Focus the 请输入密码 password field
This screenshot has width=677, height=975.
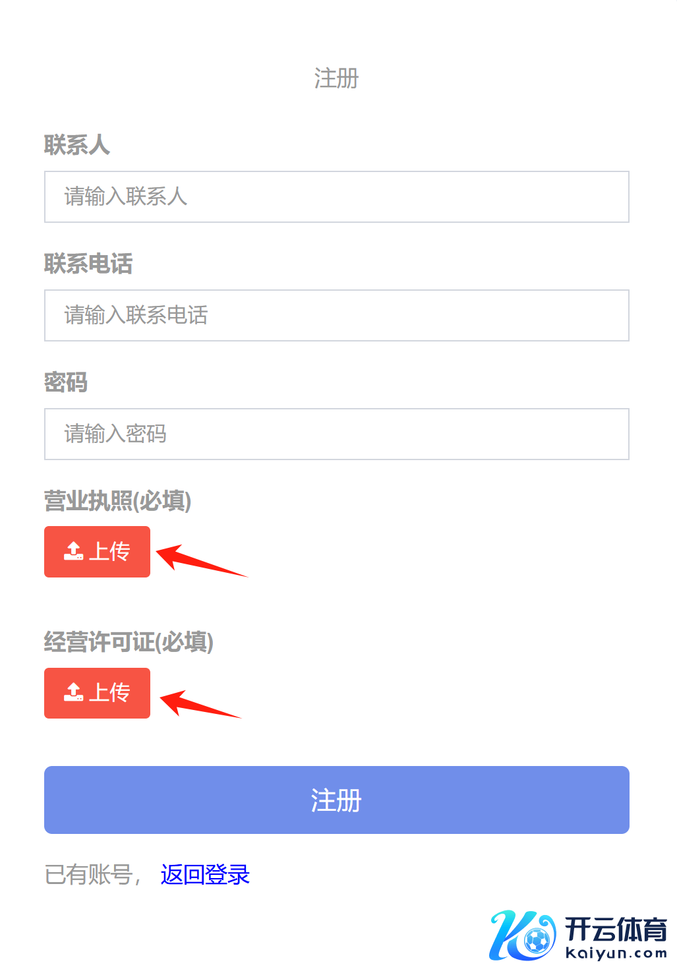click(336, 434)
